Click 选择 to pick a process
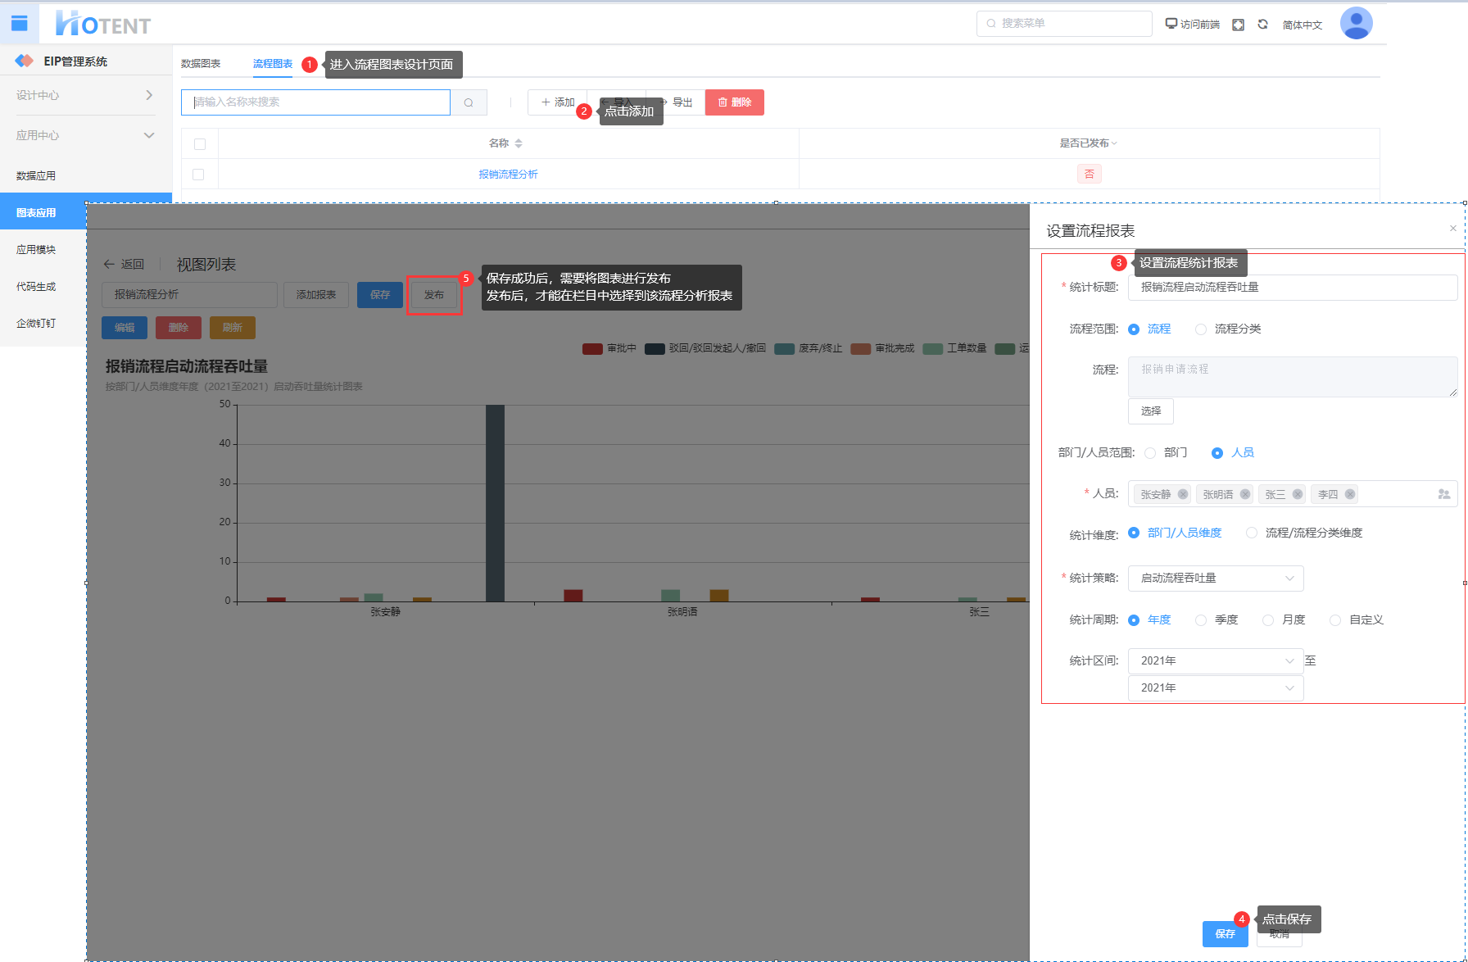Viewport: 1468px width, 962px height. click(1151, 411)
